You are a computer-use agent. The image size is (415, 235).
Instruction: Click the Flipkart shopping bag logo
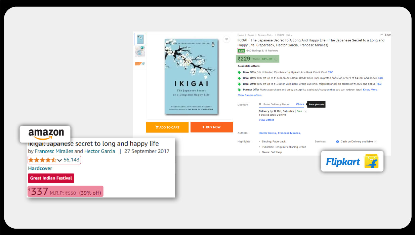pyautogui.click(x=371, y=161)
